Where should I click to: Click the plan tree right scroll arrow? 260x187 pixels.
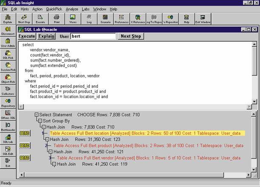click(249, 175)
